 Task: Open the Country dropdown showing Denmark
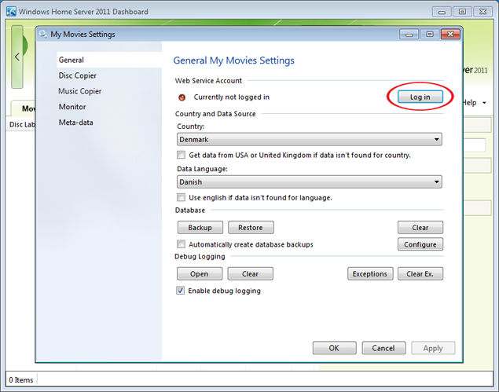(x=310, y=139)
